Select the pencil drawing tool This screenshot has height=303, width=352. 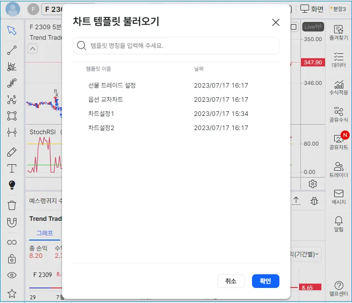[x=12, y=152]
